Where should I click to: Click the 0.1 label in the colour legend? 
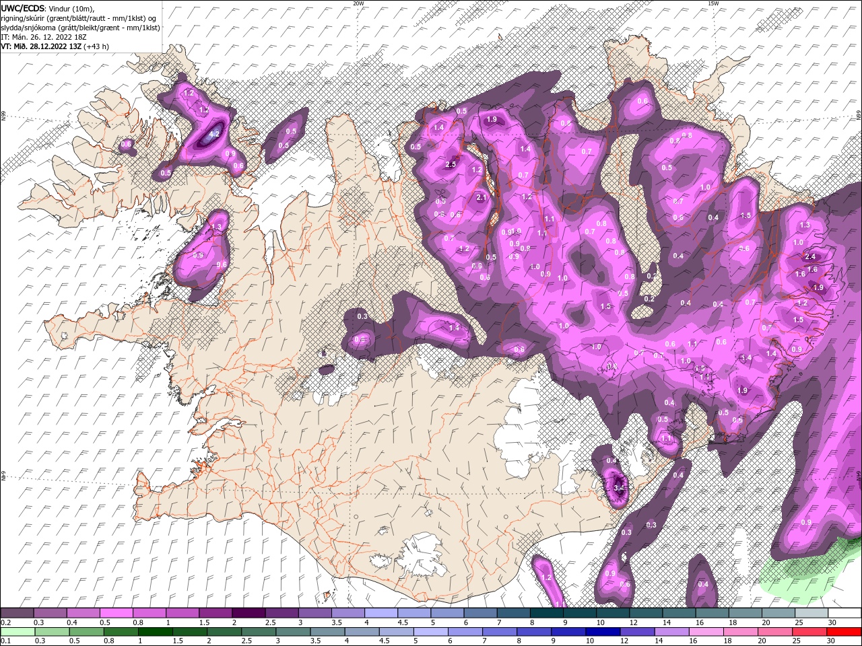pyautogui.click(x=6, y=641)
